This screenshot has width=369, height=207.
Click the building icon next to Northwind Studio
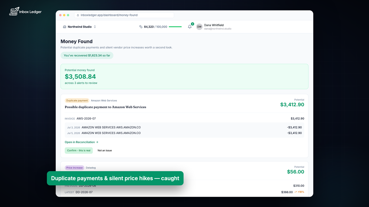click(65, 27)
